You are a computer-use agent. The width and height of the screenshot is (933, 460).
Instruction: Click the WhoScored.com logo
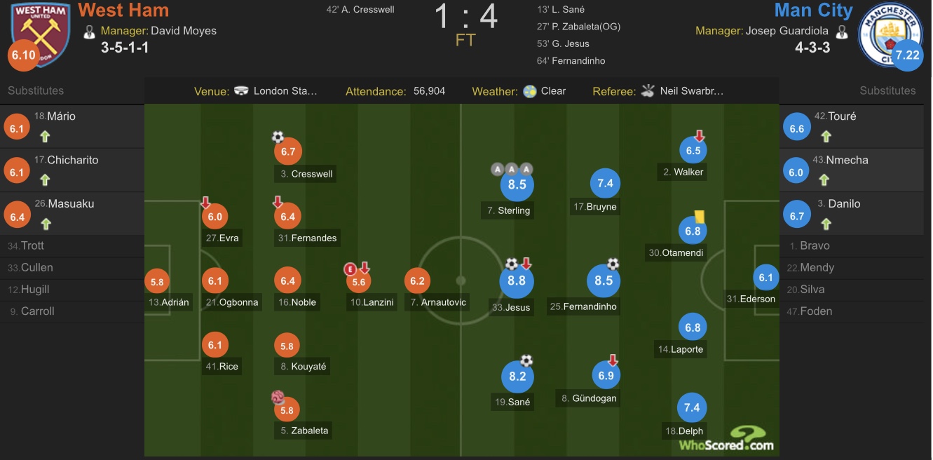(726, 440)
